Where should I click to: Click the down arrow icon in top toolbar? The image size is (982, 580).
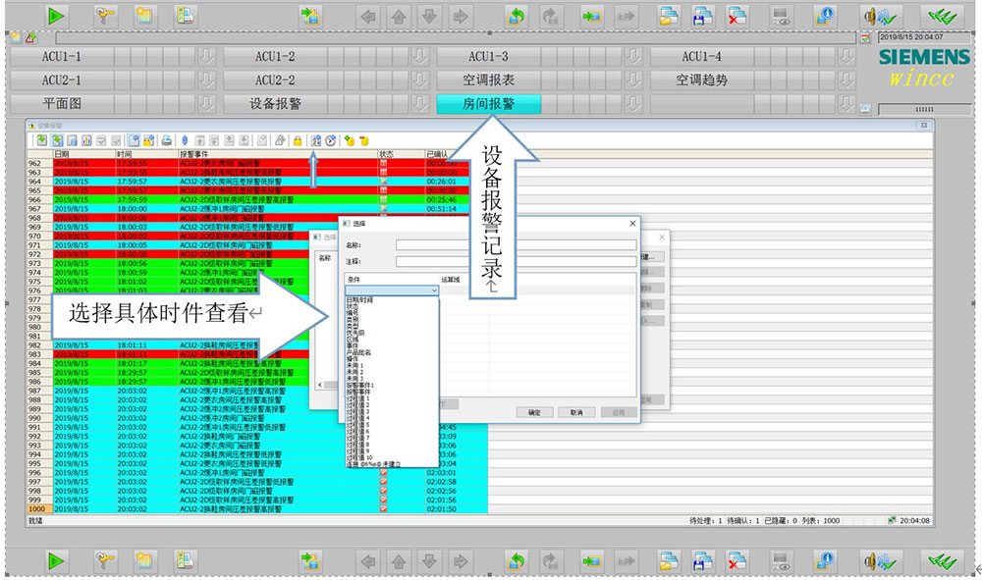[x=430, y=16]
